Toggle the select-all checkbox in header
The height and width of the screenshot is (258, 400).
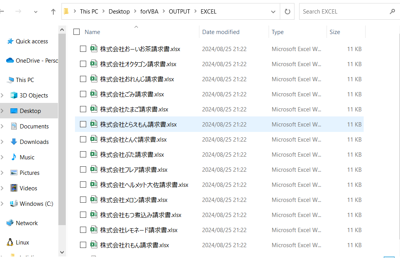[x=77, y=32]
